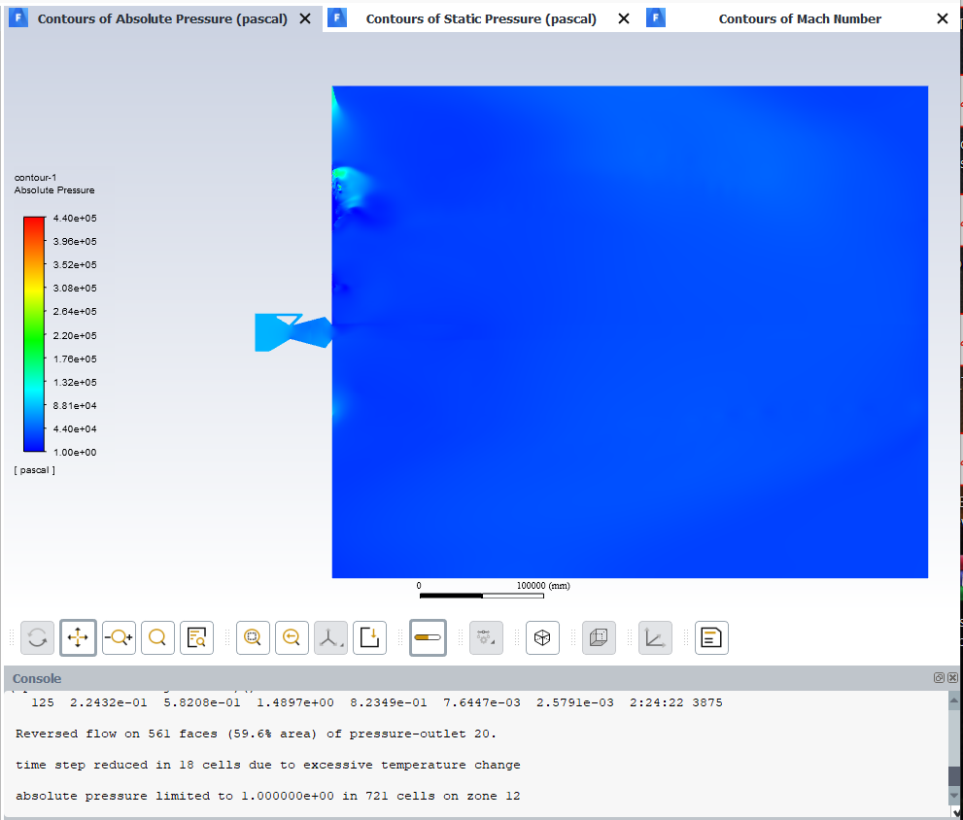Click the 'absolute pressure limited' console line
Image resolution: width=963 pixels, height=820 pixels.
pyautogui.click(x=268, y=796)
